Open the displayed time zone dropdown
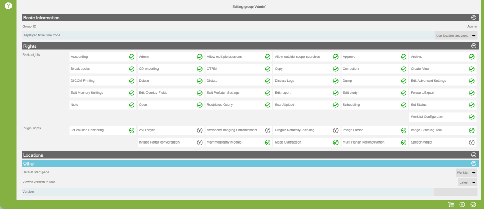 coord(456,36)
